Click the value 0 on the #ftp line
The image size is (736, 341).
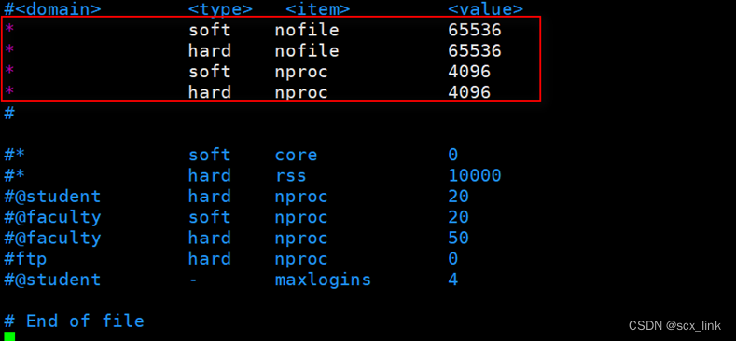pos(452,258)
